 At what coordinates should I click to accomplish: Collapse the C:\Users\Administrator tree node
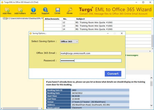click(x=2, y=19)
